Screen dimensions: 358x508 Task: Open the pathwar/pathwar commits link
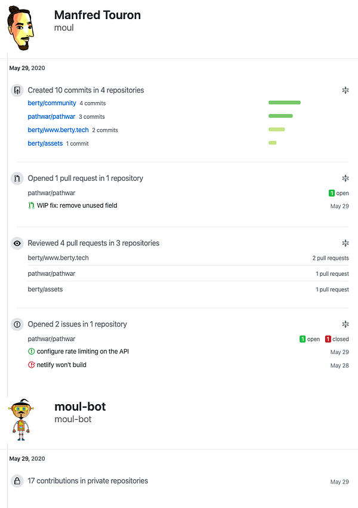point(51,116)
